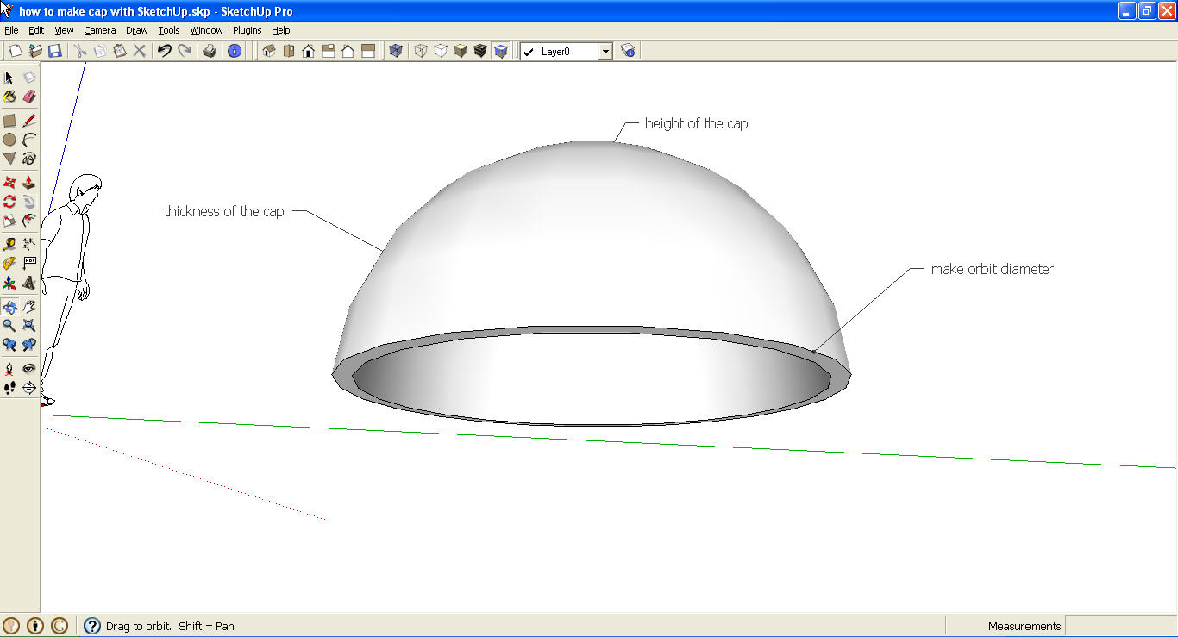Activate the Tape Measure tool
The image size is (1178, 637).
[9, 243]
